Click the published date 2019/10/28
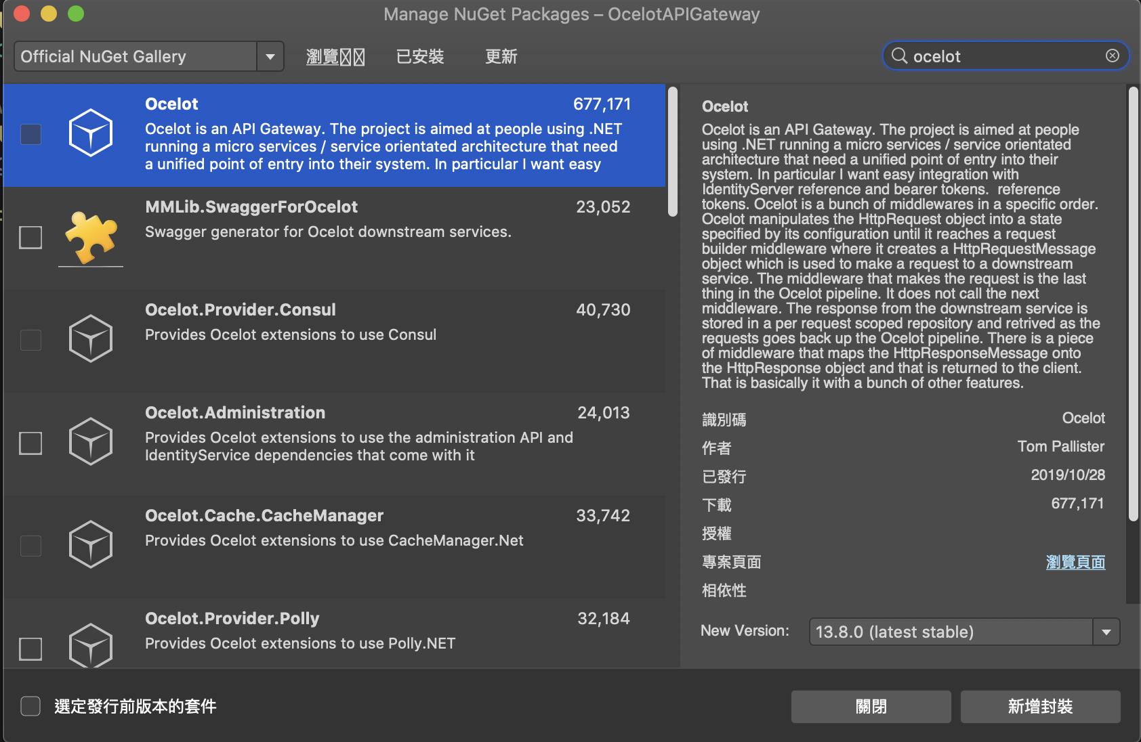 pos(1068,475)
